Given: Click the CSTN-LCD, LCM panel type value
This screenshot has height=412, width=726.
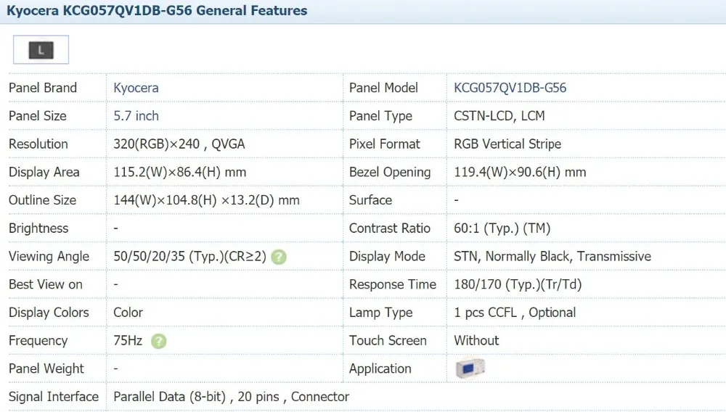Looking at the screenshot, I should coord(499,116).
